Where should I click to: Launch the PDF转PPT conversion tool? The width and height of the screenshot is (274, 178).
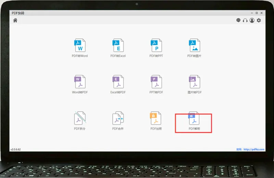pos(156,48)
